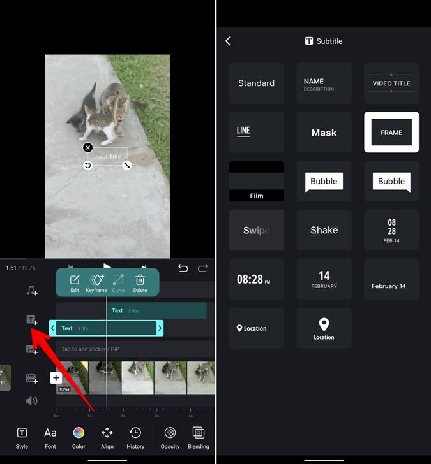Redo the last edit
This screenshot has width=431, height=464.
pos(203,268)
